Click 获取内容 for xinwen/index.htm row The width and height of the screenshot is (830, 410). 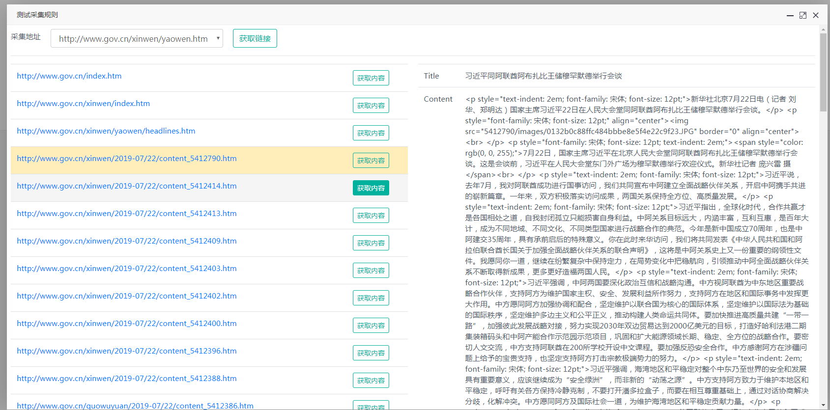point(371,106)
